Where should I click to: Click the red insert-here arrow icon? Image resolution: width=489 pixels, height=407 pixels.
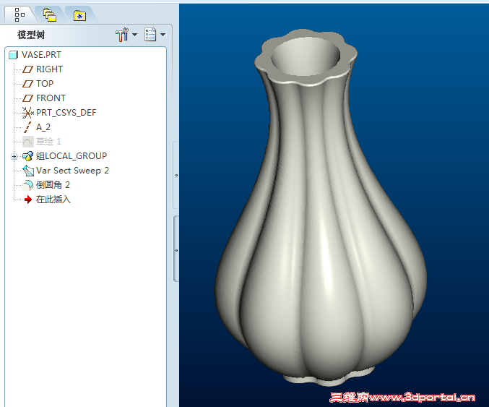[x=28, y=200]
